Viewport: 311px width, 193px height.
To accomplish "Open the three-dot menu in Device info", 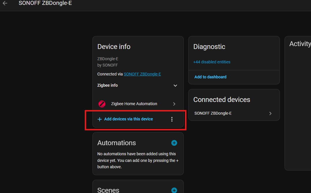I will pyautogui.click(x=172, y=119).
